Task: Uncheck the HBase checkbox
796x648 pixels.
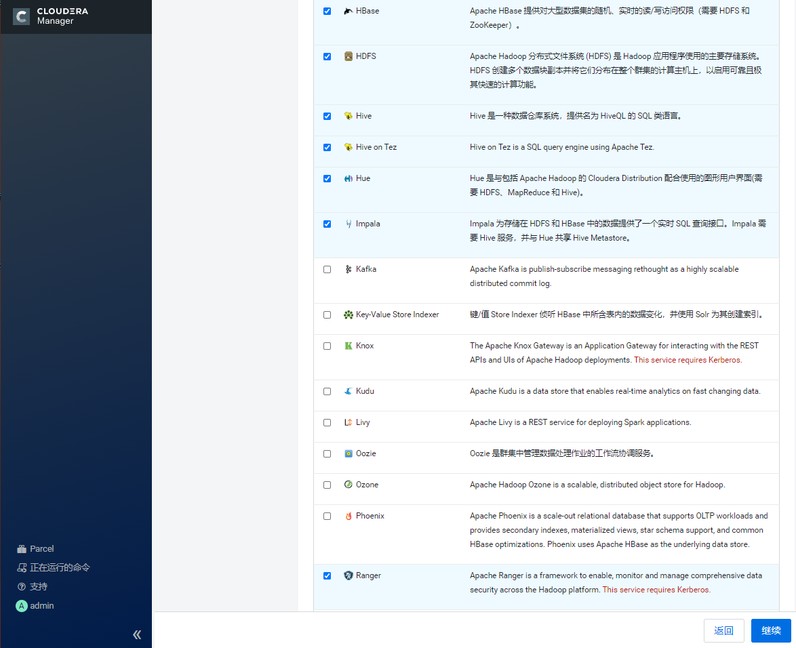Action: (x=327, y=11)
